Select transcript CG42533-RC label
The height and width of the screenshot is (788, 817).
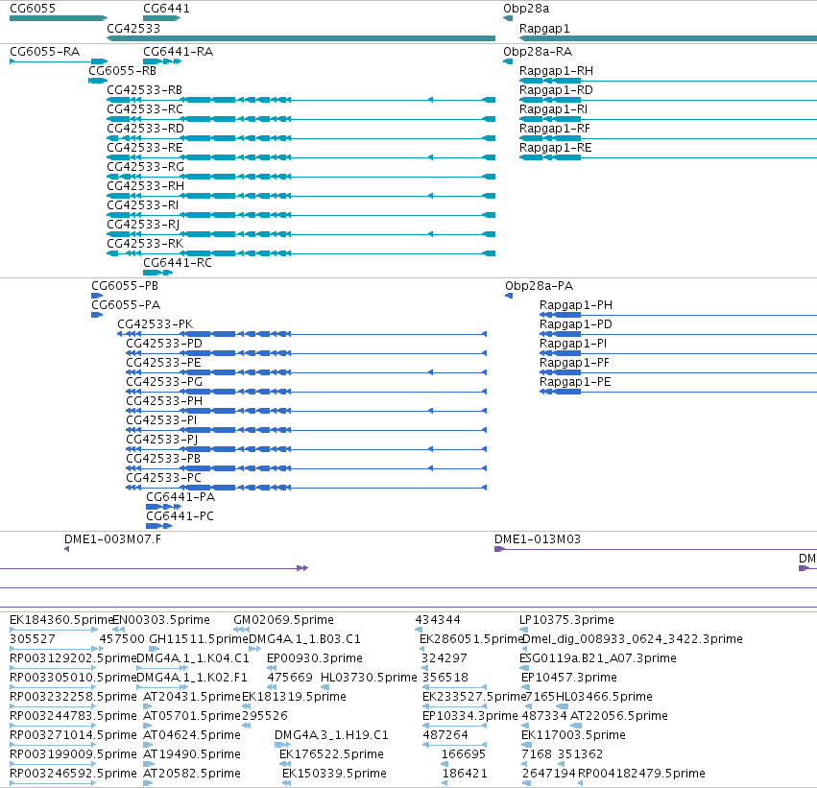tap(145, 109)
